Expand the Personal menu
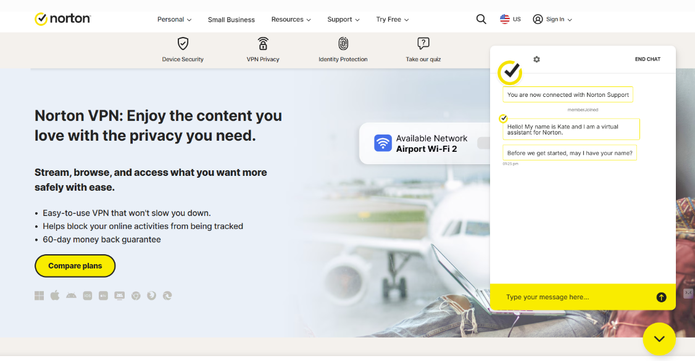This screenshot has width=695, height=361. click(x=174, y=20)
